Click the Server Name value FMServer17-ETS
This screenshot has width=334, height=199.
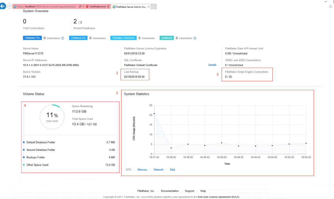point(33,53)
